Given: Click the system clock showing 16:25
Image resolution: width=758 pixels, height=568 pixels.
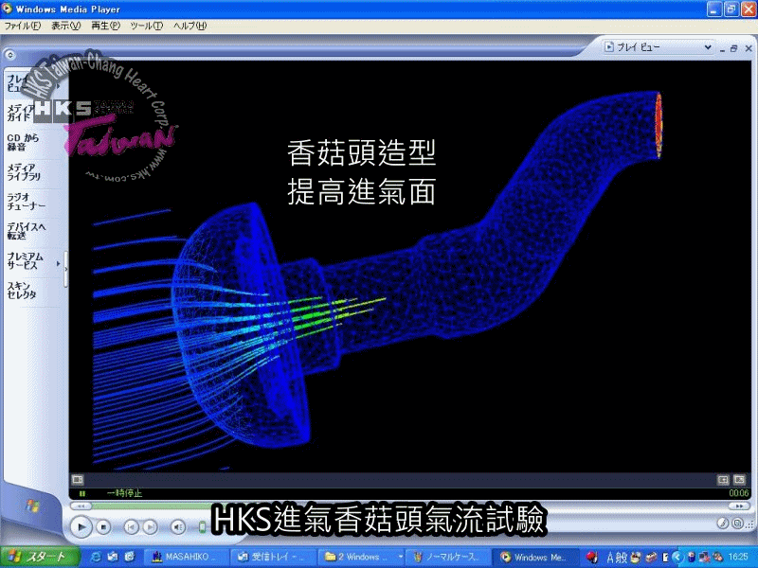Looking at the screenshot, I should tap(737, 558).
